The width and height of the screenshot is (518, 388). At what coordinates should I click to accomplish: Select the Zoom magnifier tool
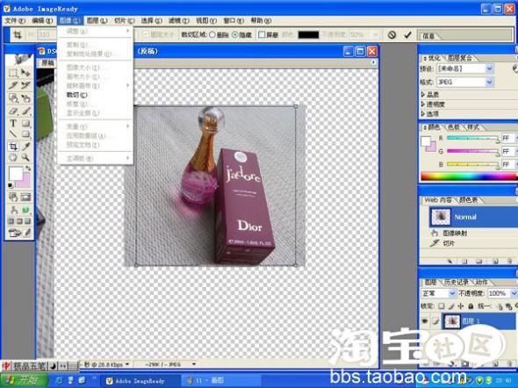tap(25, 157)
